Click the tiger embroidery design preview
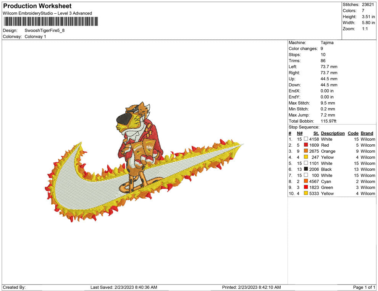The image size is (378, 291). (x=144, y=162)
